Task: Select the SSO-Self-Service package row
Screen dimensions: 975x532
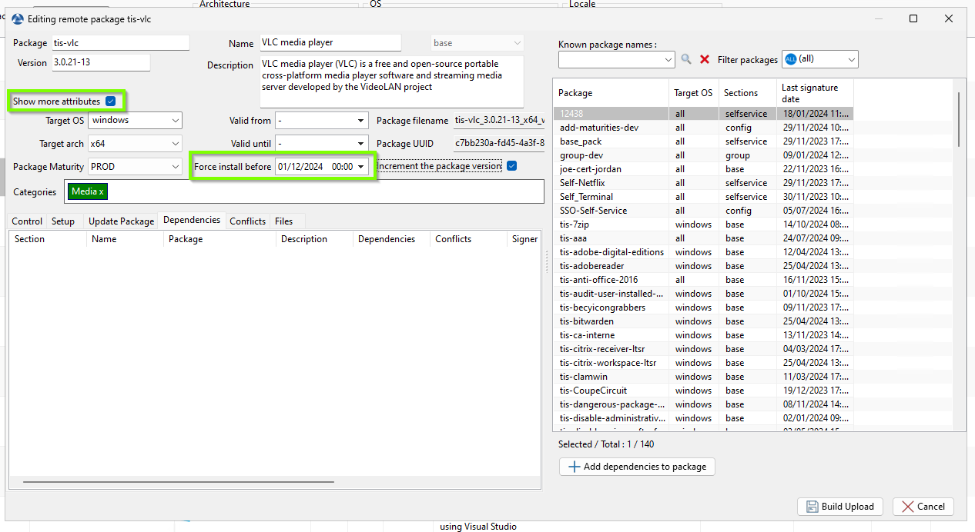Action: (x=703, y=211)
